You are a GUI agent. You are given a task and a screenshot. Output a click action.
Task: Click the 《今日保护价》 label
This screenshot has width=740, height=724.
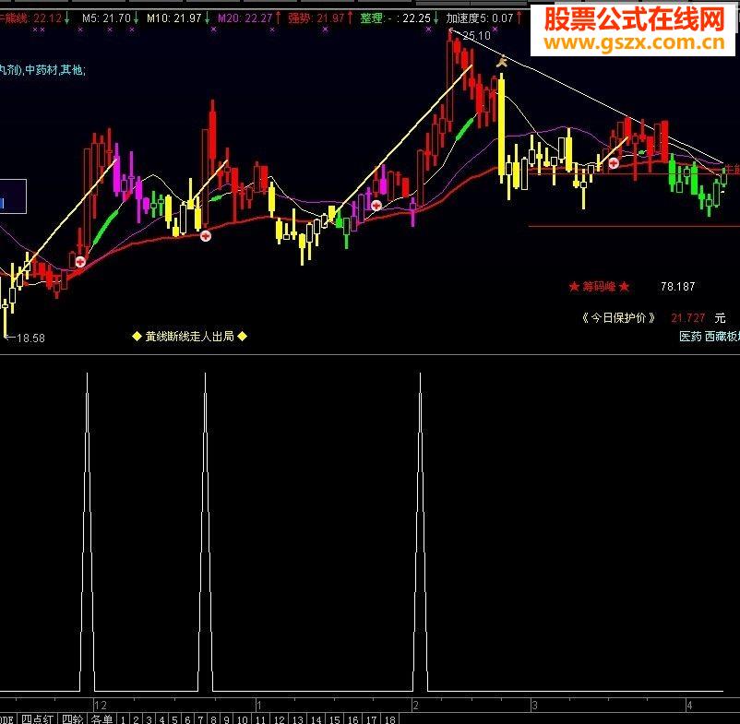pos(618,318)
